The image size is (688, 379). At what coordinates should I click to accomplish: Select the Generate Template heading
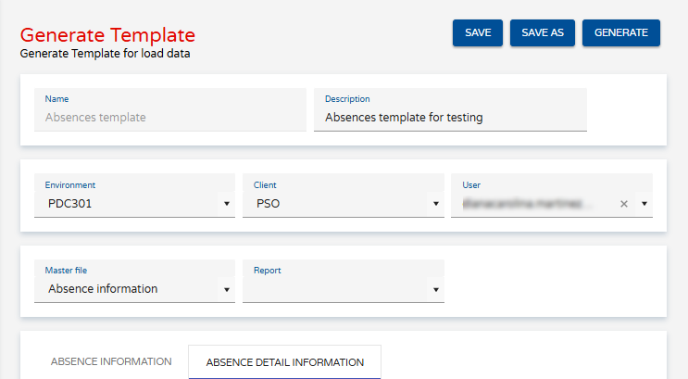tap(107, 34)
